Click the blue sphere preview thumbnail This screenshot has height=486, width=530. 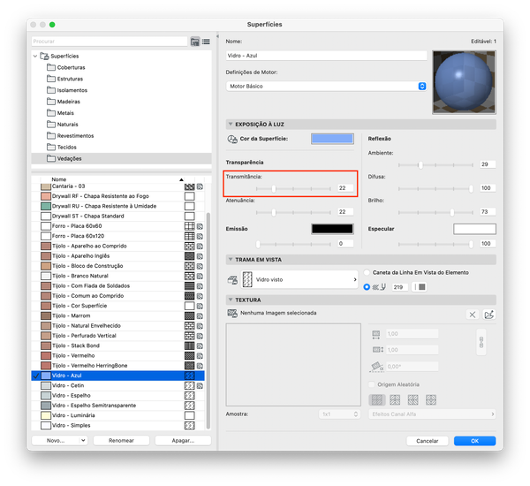464,82
